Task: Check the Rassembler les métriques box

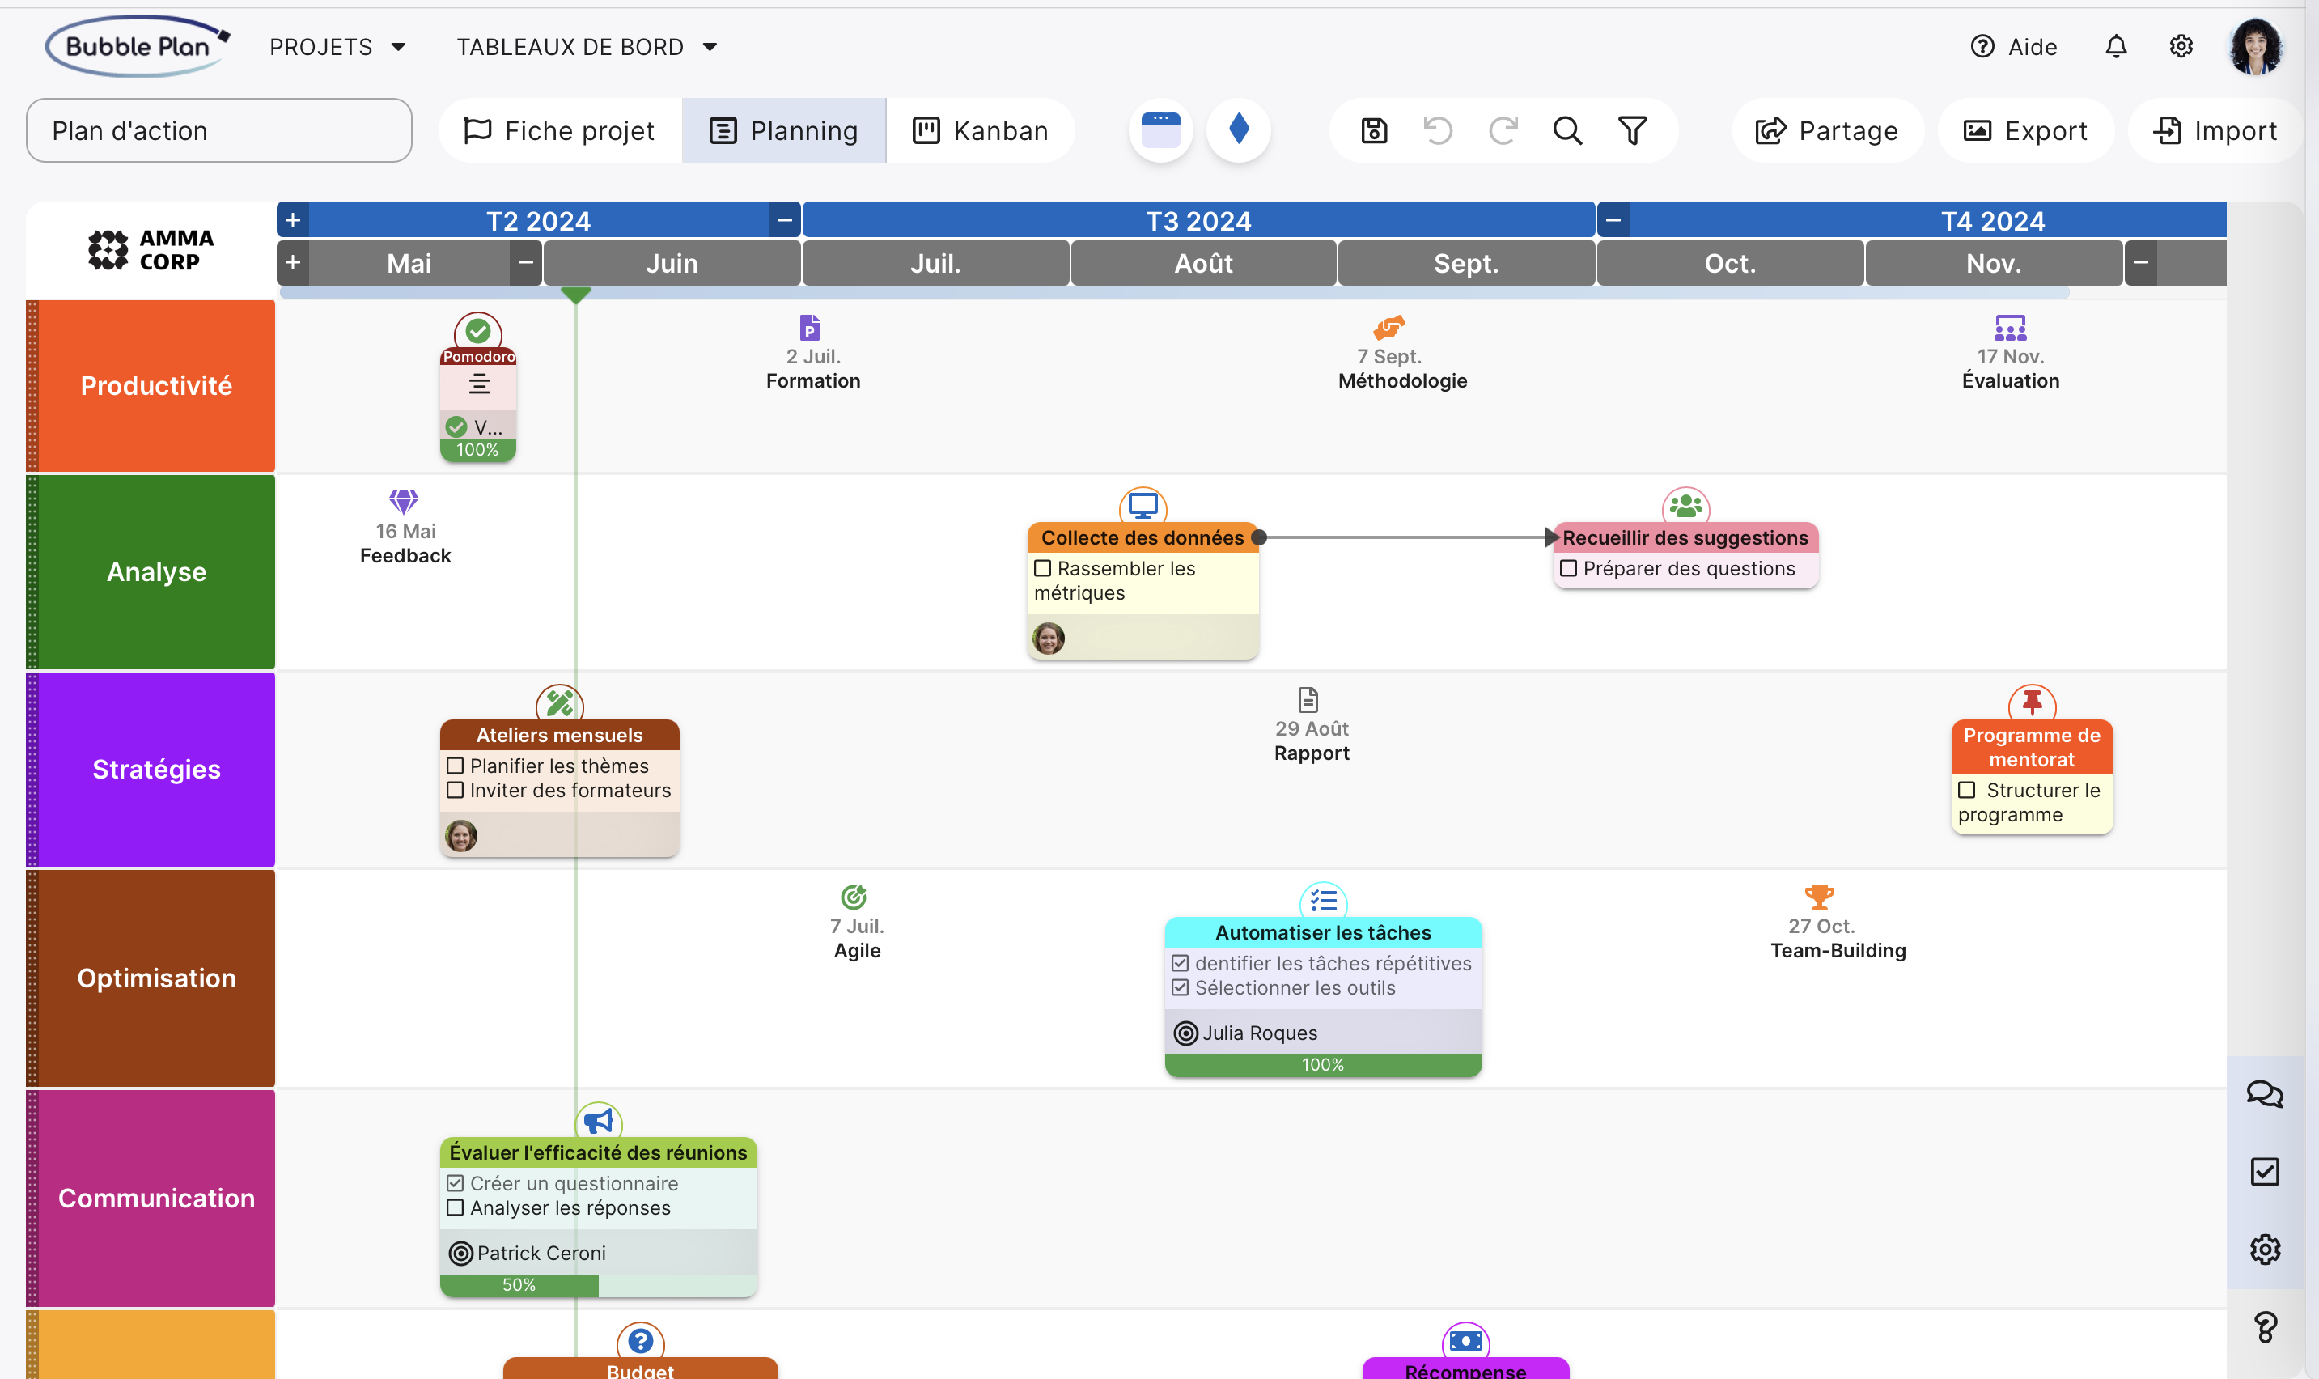Action: (x=1042, y=568)
